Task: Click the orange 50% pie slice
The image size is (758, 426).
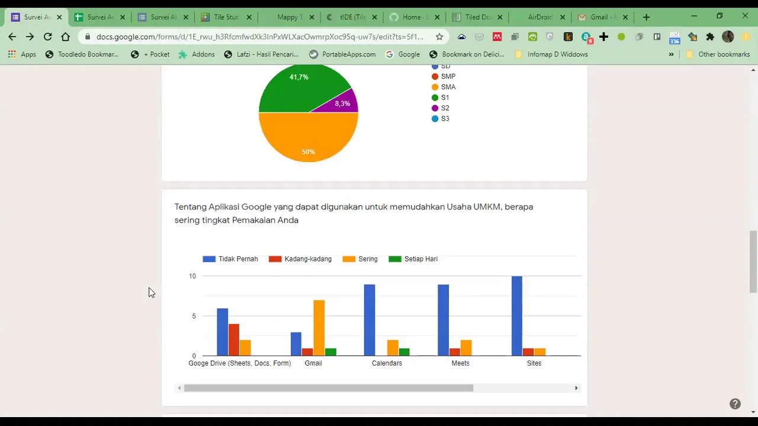Action: [308, 137]
